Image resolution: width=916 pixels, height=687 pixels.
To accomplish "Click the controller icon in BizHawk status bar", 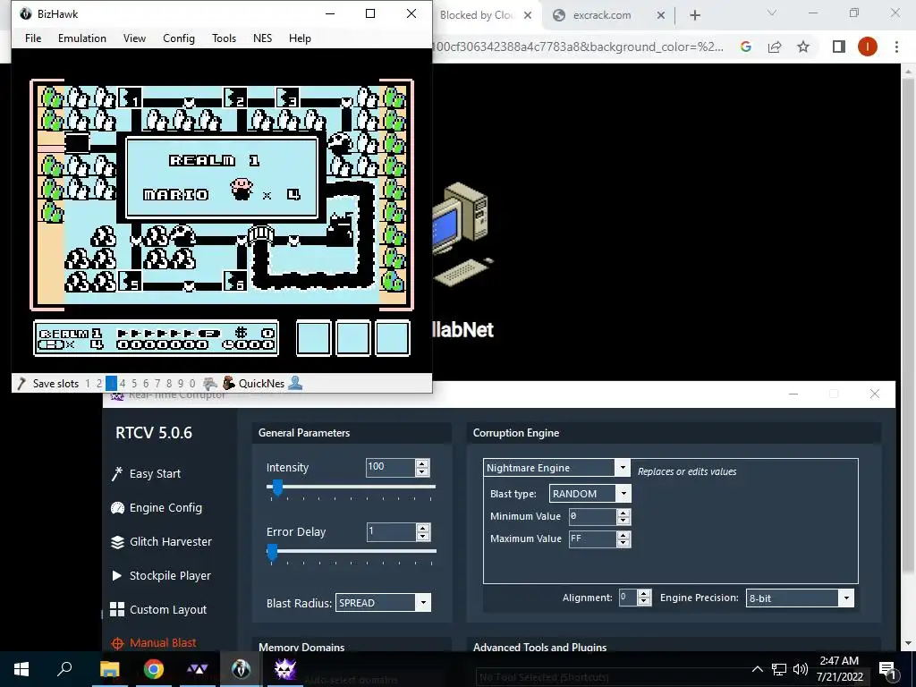I will [209, 383].
